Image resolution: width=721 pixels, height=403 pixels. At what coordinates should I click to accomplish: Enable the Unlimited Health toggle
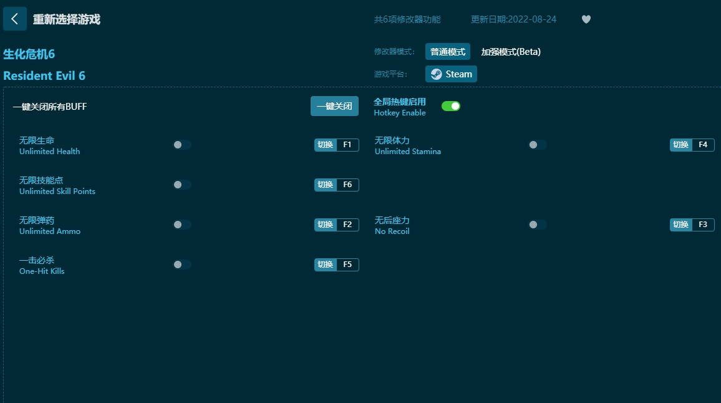coord(181,144)
